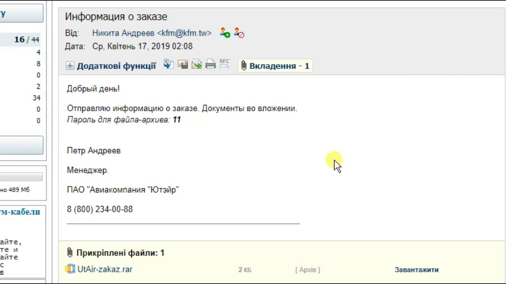This screenshot has height=284, width=506.
Task: Click folder count 16 / 44 in sidebar
Action: tap(27, 39)
